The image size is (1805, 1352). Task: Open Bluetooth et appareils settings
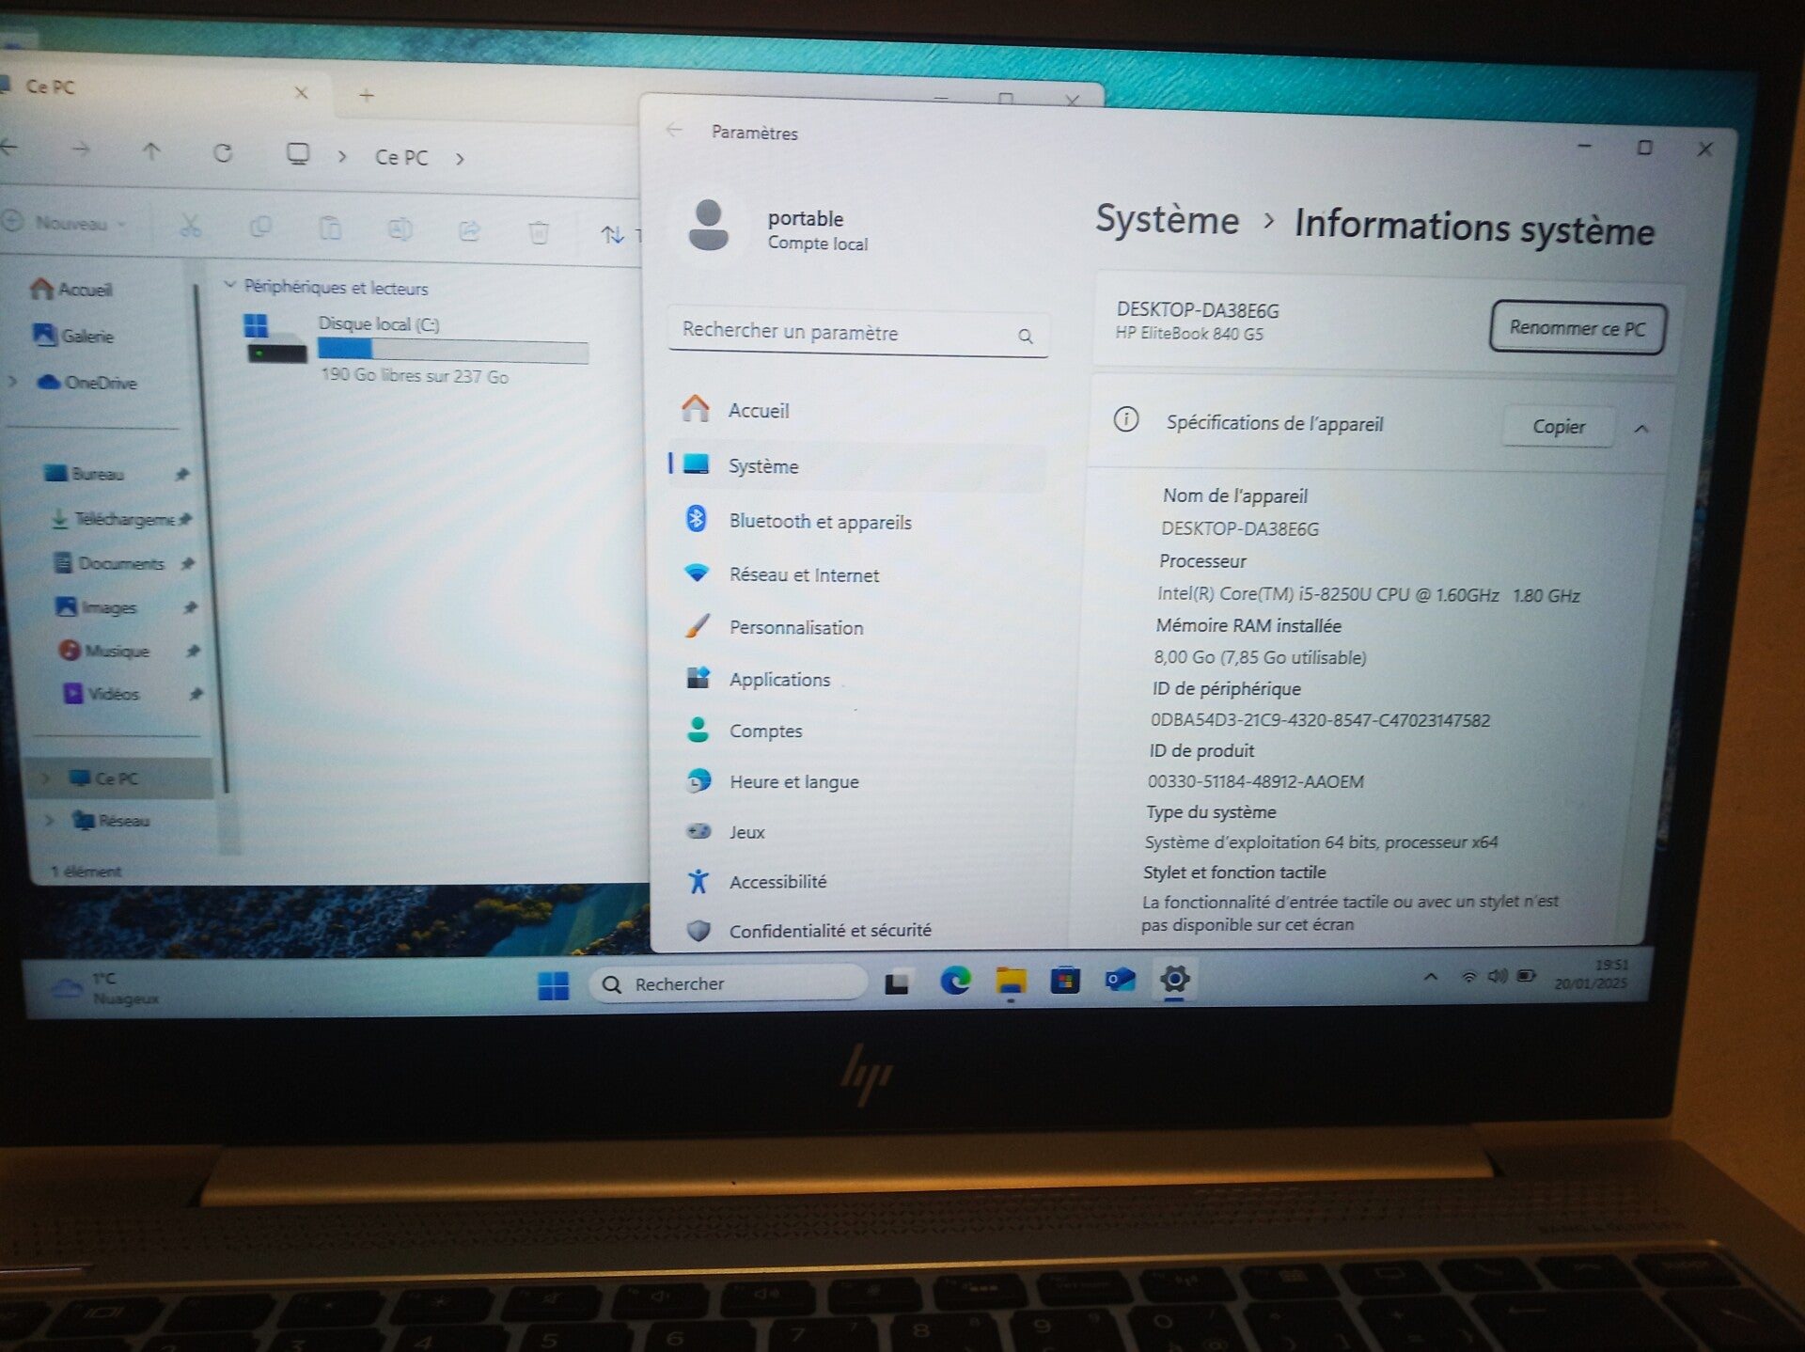click(819, 522)
